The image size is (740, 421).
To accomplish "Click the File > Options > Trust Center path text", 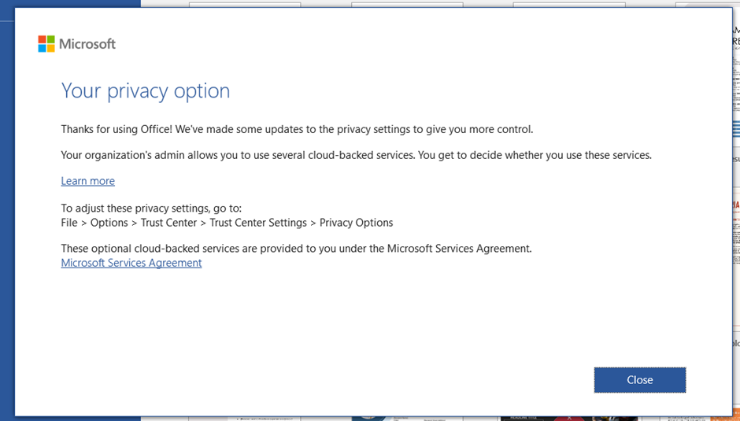I will pyautogui.click(x=227, y=223).
